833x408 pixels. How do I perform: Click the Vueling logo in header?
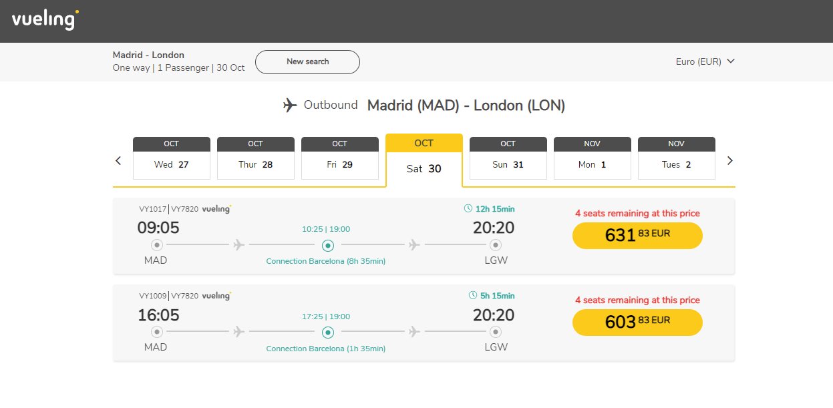tap(45, 20)
